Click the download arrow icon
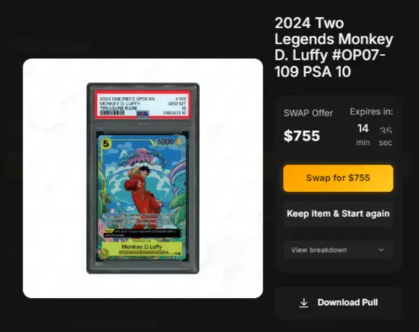 (x=304, y=303)
